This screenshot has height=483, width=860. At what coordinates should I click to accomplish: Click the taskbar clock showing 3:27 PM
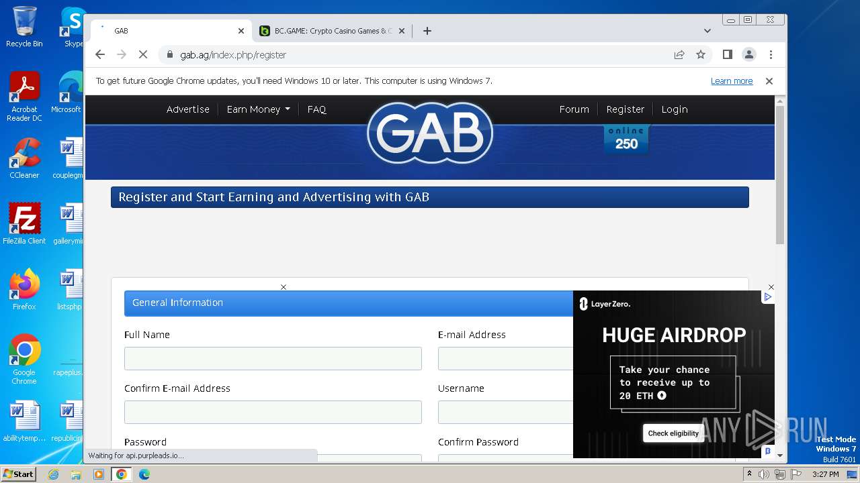pyautogui.click(x=825, y=474)
